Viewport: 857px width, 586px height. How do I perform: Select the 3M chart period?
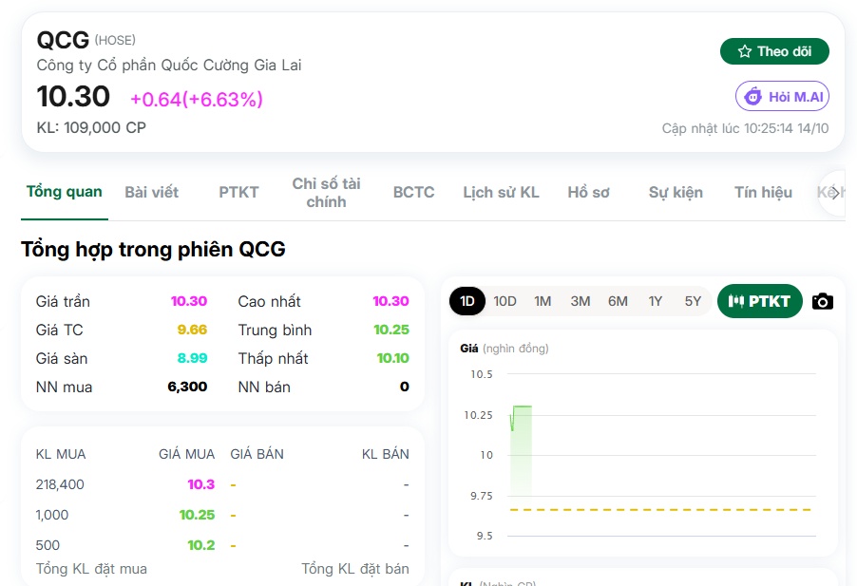coord(580,301)
